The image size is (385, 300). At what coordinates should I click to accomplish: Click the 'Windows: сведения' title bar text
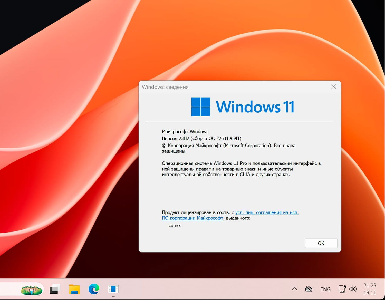coord(165,87)
